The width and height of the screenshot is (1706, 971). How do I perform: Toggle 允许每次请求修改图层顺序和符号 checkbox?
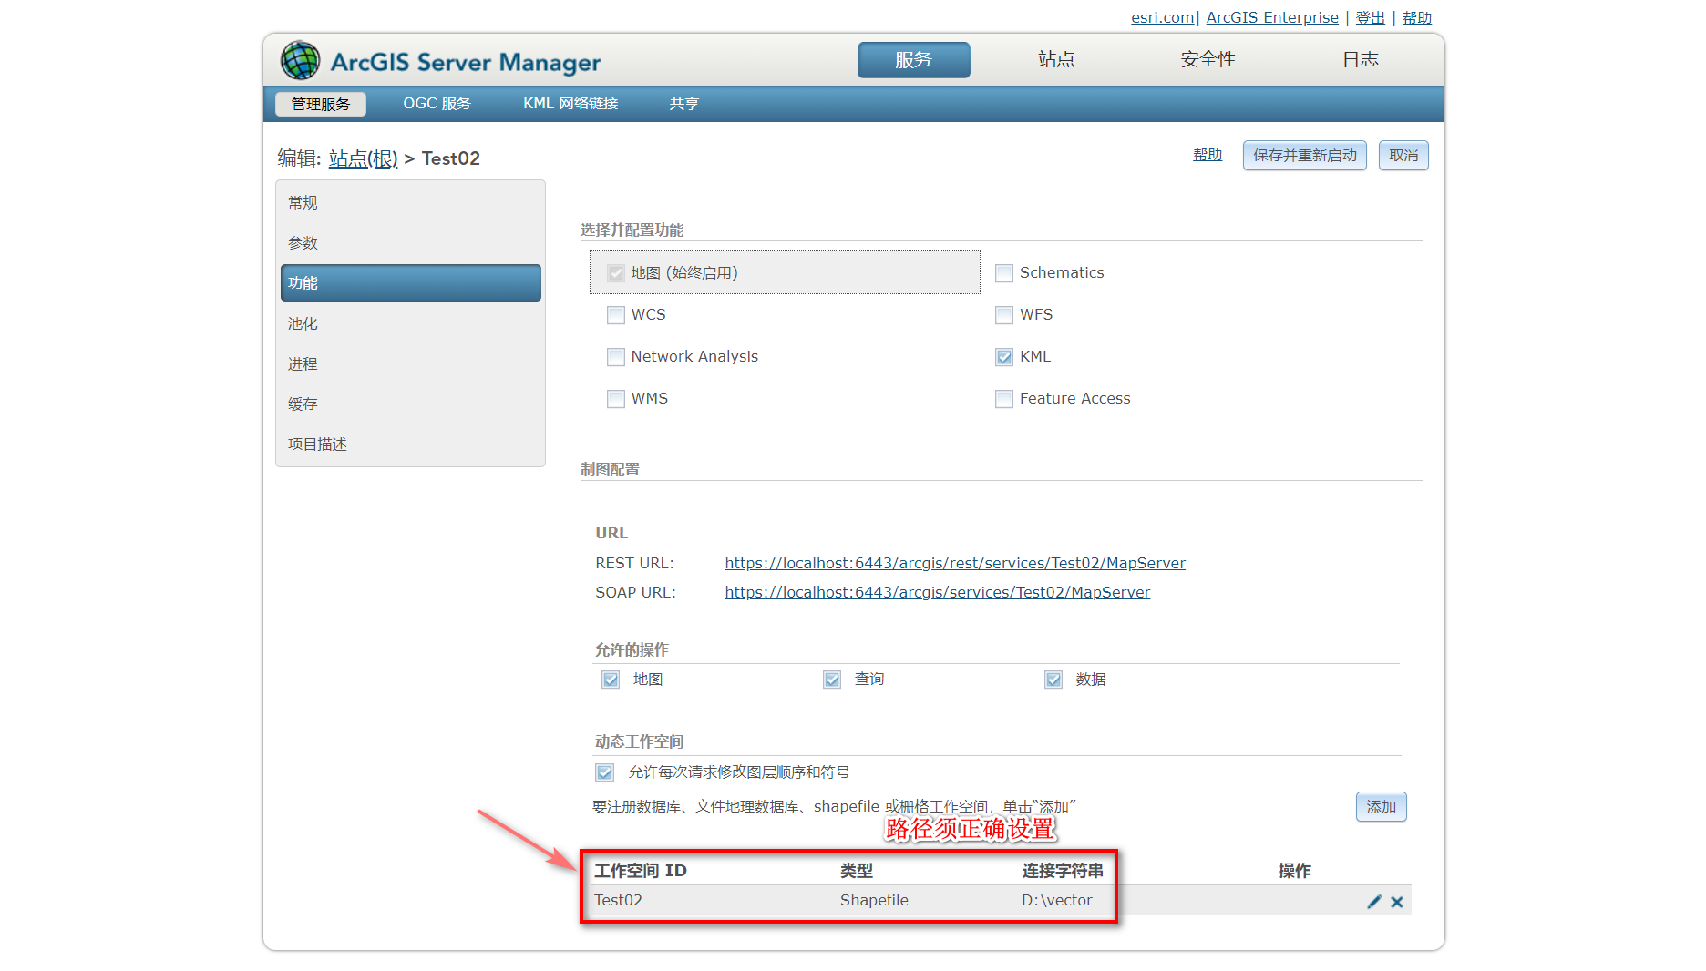coord(605,772)
